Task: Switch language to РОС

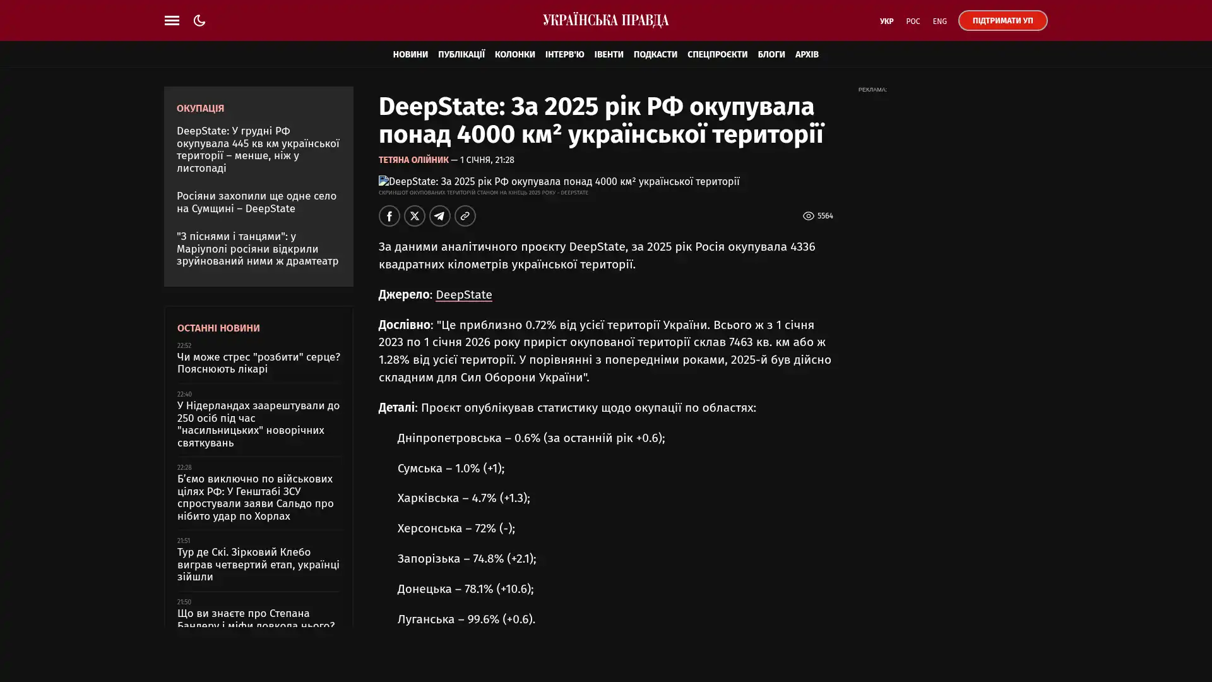Action: point(913,21)
